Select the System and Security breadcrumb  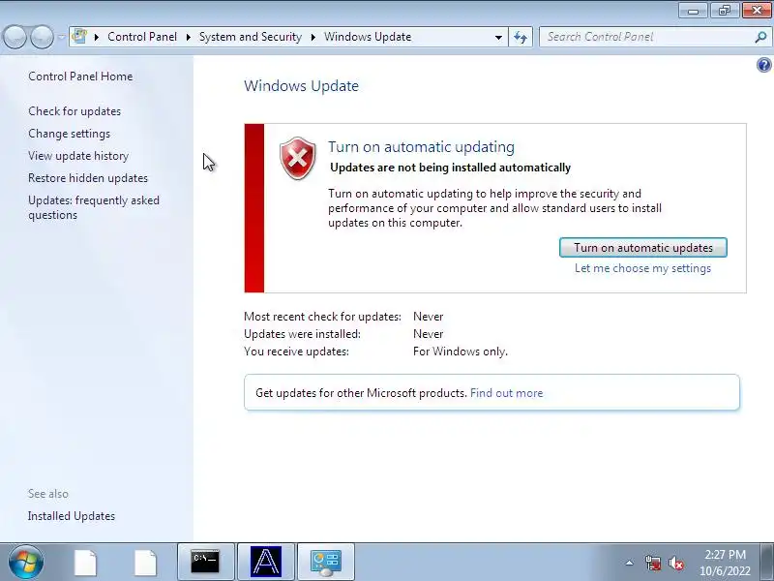251,37
